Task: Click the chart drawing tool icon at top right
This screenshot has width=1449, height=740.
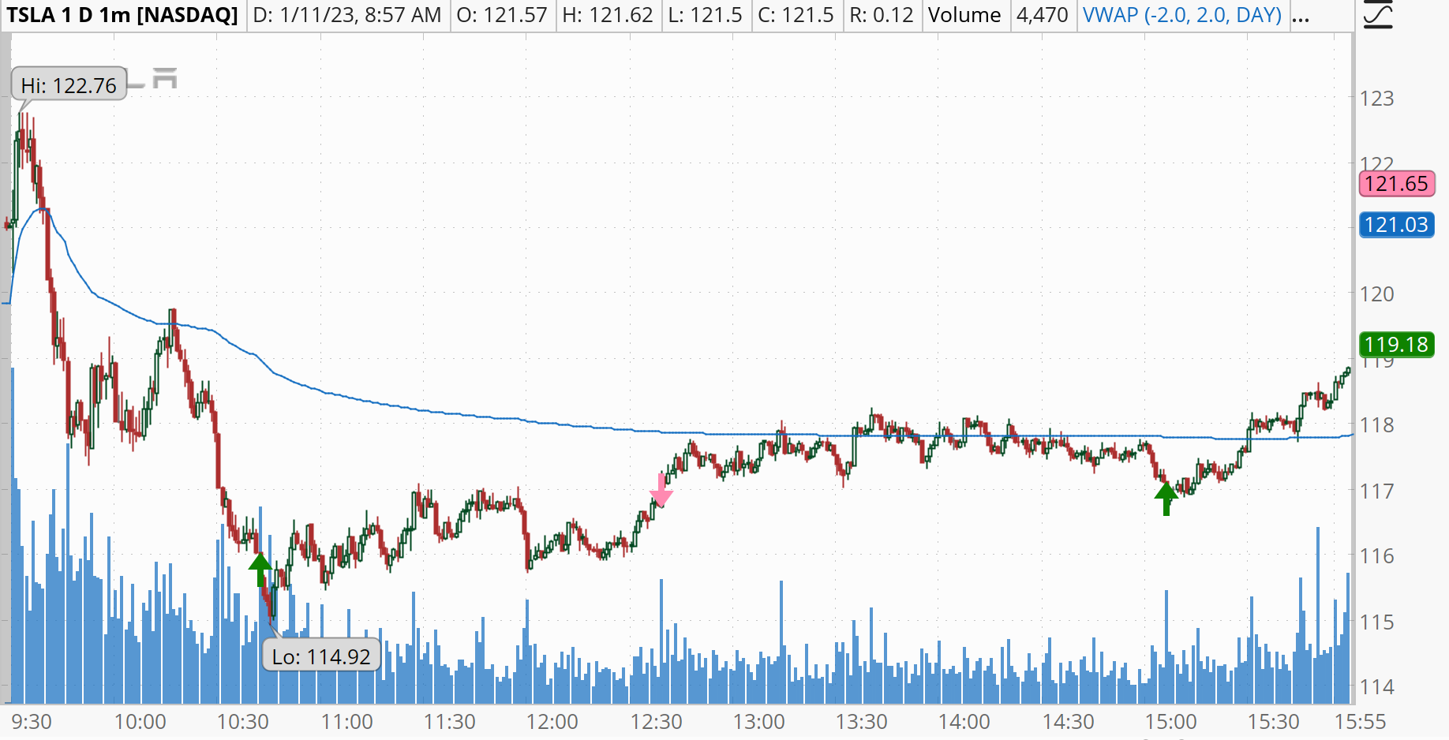Action: (x=1378, y=16)
